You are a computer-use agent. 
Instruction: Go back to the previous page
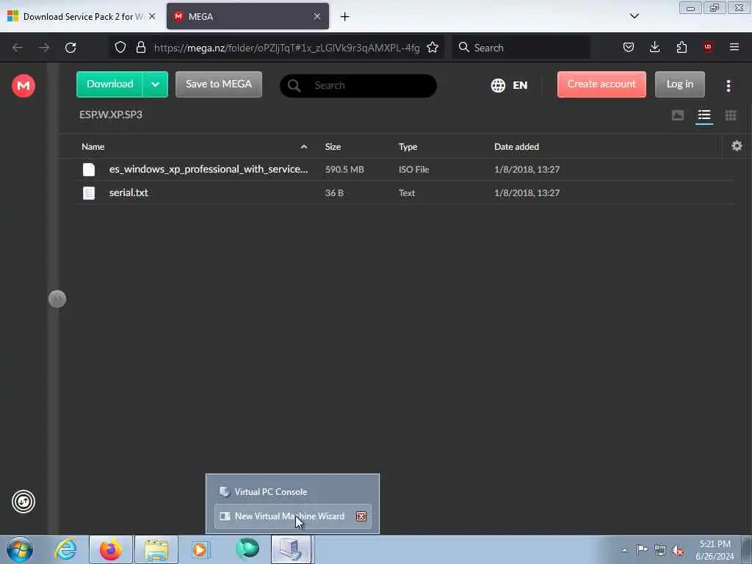pyautogui.click(x=18, y=48)
